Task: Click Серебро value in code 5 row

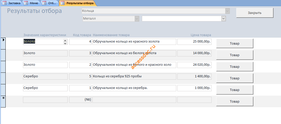Action: 45,77
